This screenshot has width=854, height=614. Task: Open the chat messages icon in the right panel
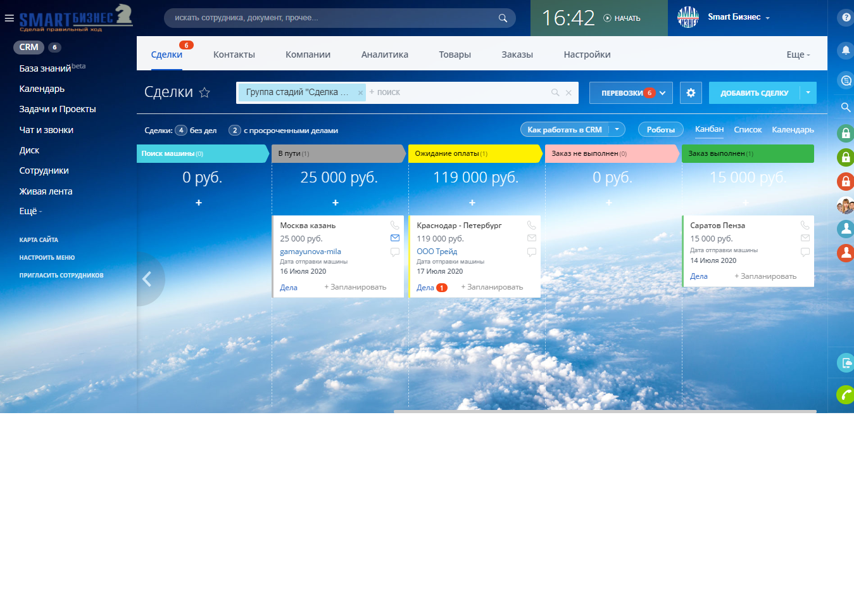click(846, 80)
